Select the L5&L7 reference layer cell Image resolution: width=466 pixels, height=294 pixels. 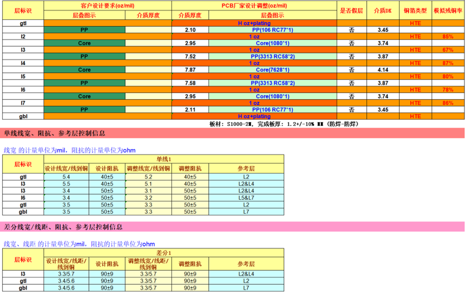coord(245,198)
